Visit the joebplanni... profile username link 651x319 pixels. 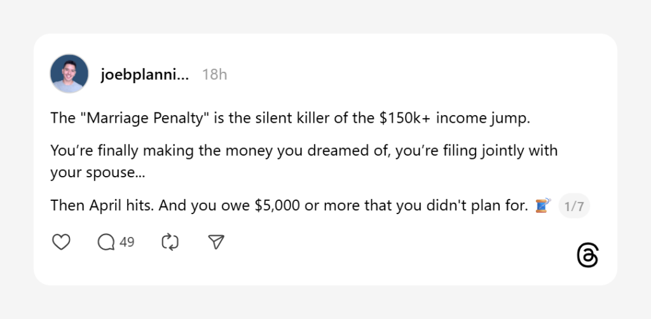[x=144, y=74]
